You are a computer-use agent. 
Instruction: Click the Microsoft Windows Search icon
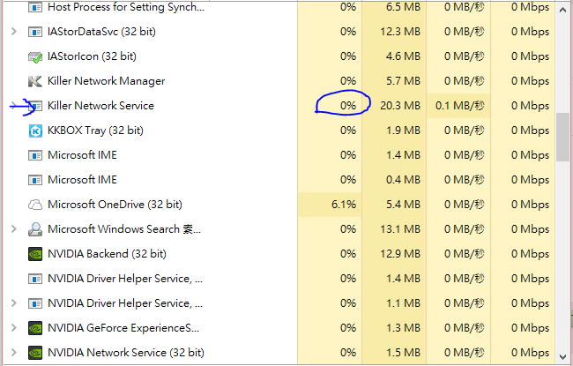[35, 229]
